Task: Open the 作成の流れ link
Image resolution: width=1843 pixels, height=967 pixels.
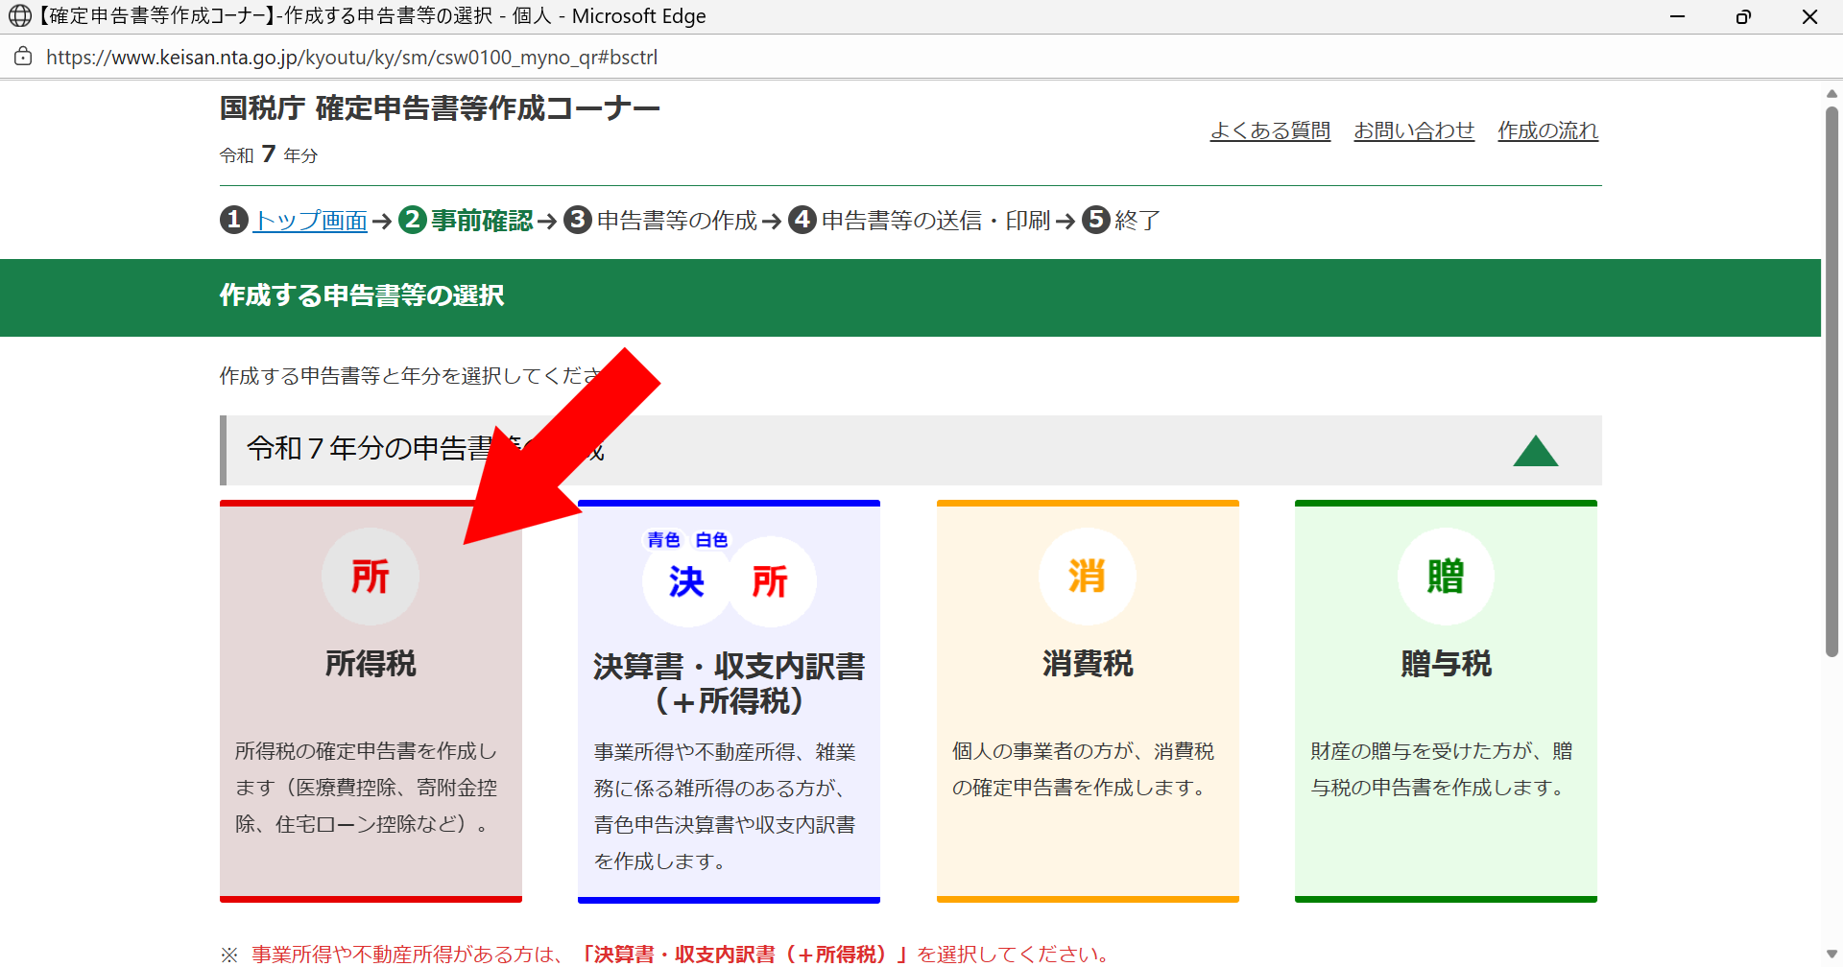Action: pyautogui.click(x=1547, y=130)
